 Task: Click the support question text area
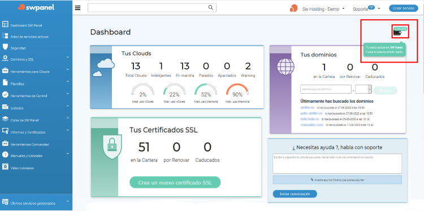point(337,164)
